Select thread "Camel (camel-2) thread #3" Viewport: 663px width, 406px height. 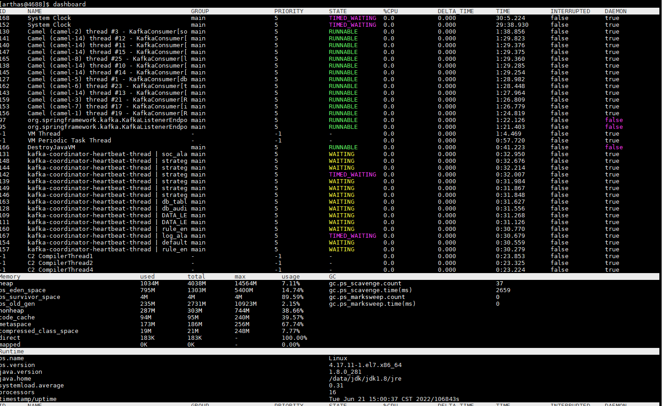(73, 32)
